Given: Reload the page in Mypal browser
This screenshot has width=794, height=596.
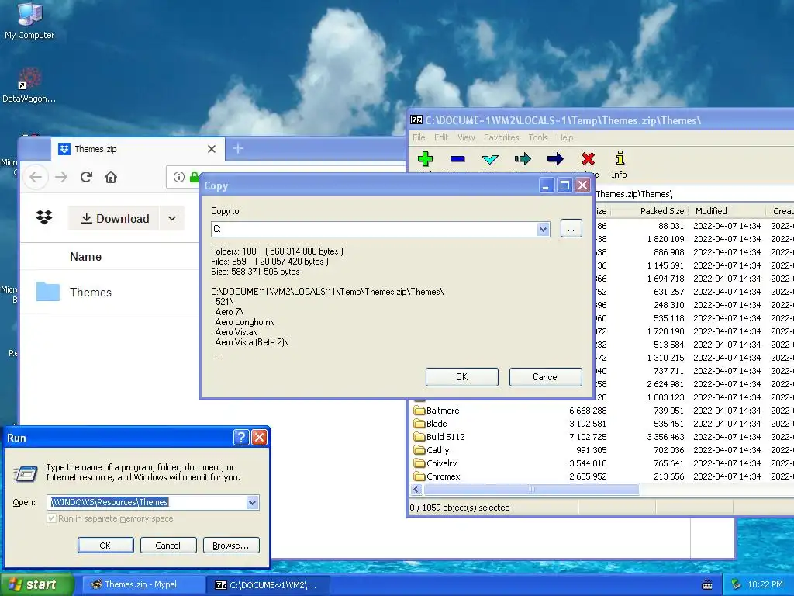Looking at the screenshot, I should (x=87, y=177).
